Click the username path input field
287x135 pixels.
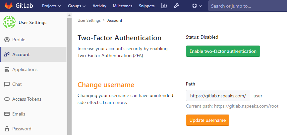click(x=268, y=95)
